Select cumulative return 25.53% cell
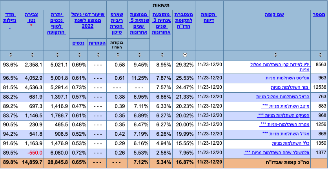 [x=184, y=78]
